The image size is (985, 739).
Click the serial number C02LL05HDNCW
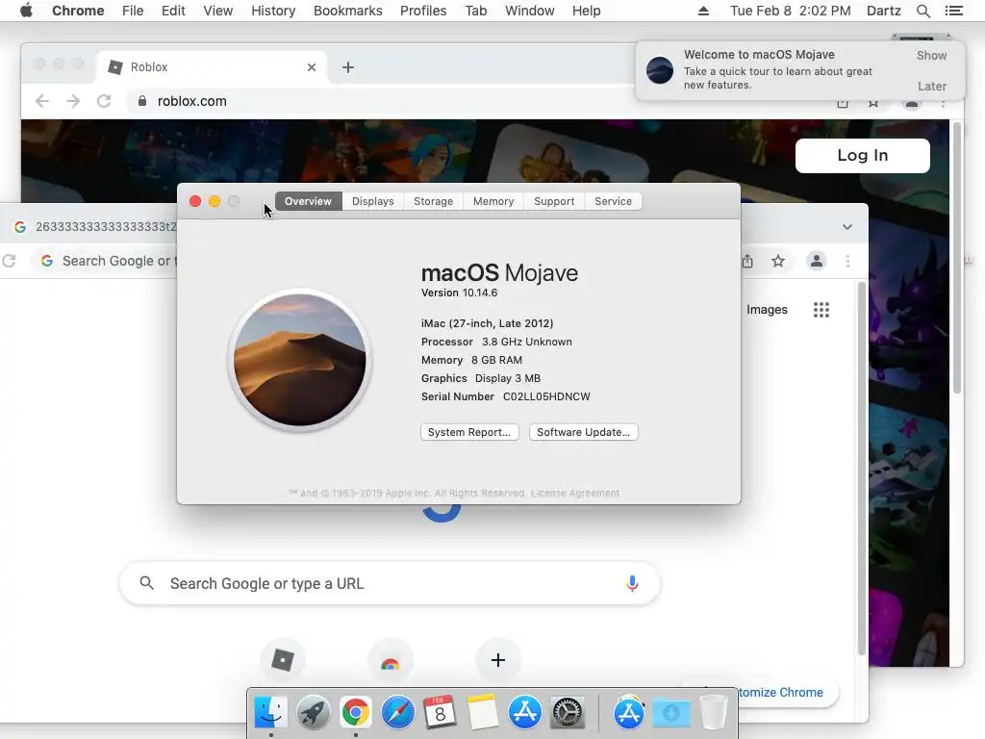pos(546,396)
